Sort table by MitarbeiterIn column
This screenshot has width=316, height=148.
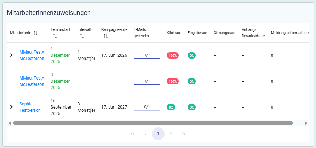[x=35, y=33]
